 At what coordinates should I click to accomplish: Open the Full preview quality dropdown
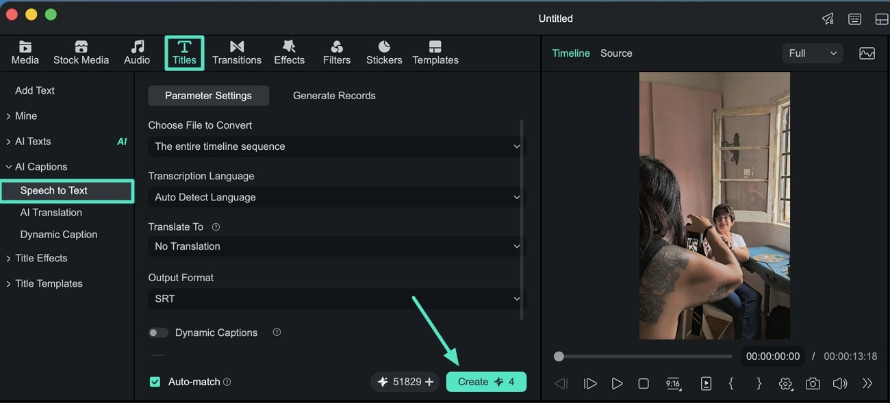[x=813, y=53]
